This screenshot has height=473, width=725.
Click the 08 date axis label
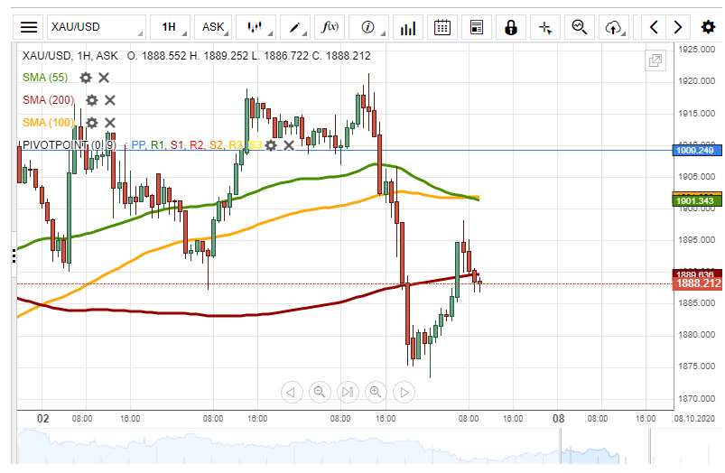click(x=559, y=419)
